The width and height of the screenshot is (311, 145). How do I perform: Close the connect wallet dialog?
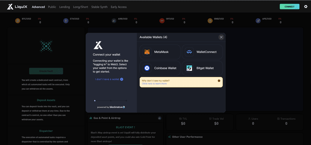pos(221,37)
